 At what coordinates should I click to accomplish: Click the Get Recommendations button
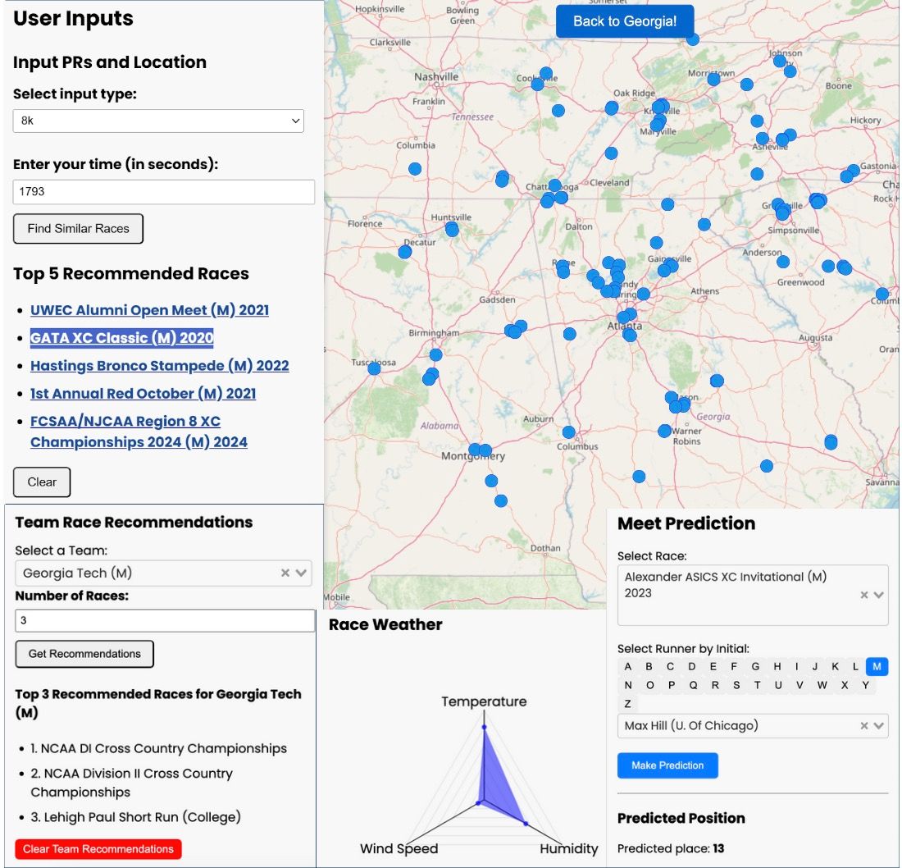84,654
